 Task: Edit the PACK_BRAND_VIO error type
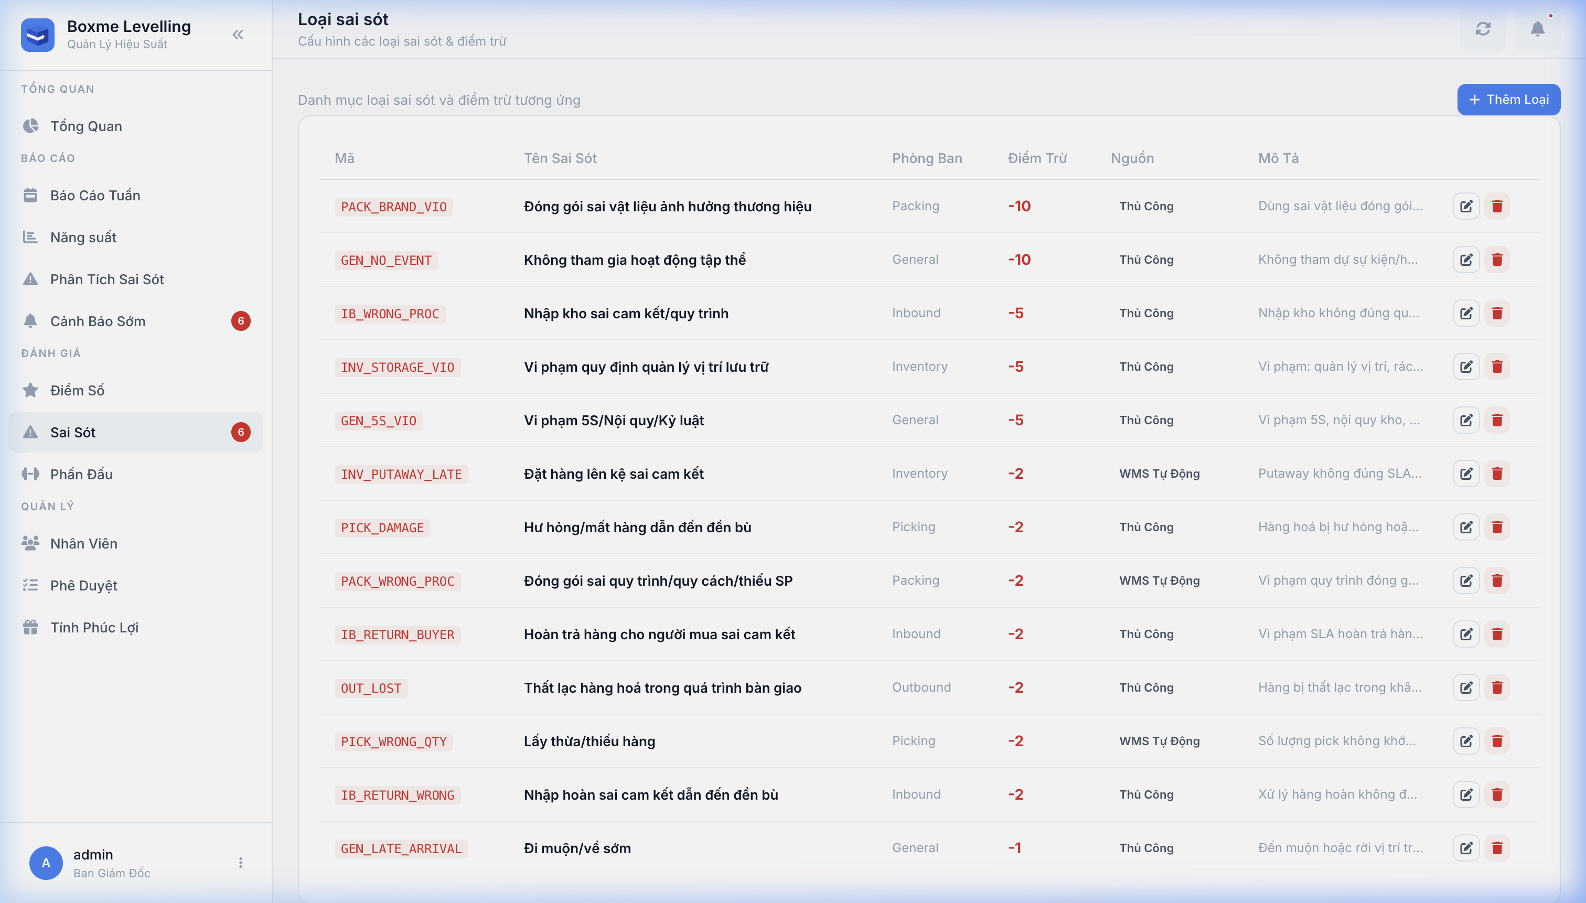pyautogui.click(x=1466, y=207)
